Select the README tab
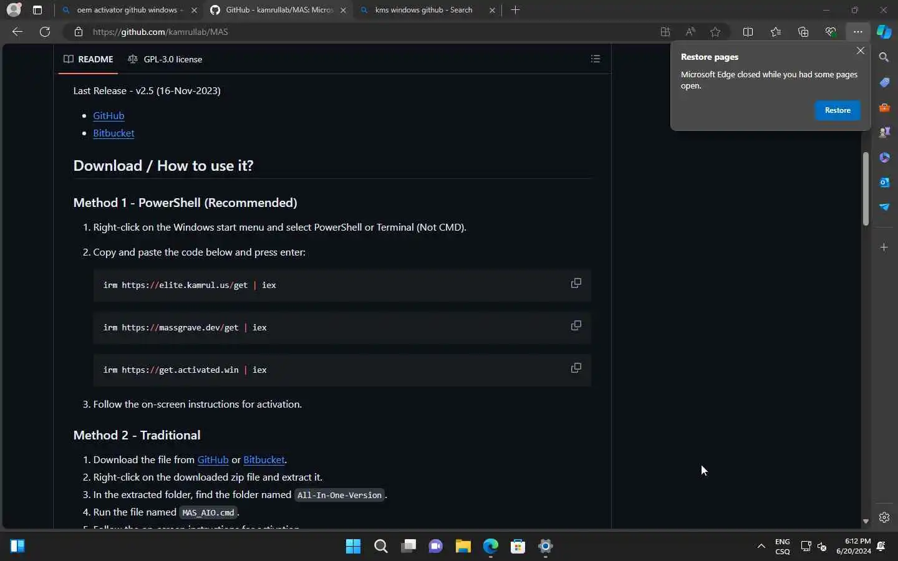The width and height of the screenshot is (898, 561). click(88, 59)
